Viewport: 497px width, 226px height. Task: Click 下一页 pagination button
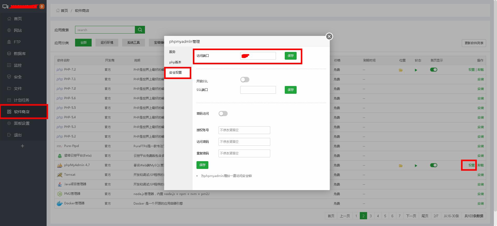coord(411,216)
